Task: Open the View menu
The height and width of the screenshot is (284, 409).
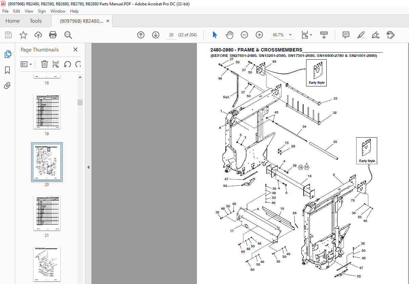Action: click(29, 11)
